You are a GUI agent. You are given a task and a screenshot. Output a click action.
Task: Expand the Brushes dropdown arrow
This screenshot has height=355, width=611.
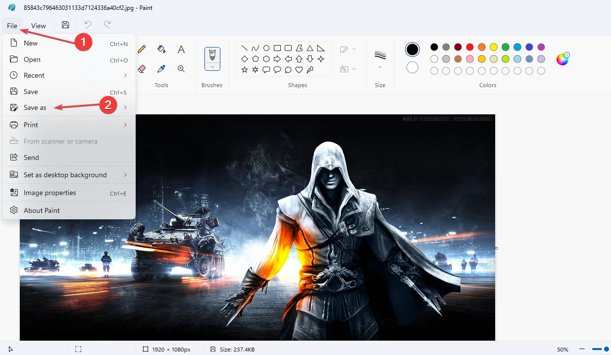pos(212,66)
